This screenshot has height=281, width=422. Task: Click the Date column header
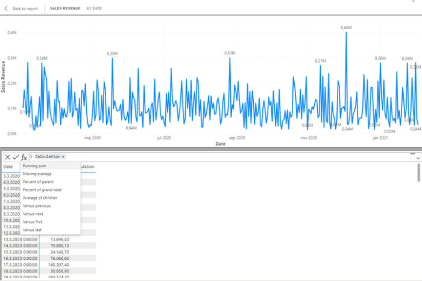click(8, 167)
